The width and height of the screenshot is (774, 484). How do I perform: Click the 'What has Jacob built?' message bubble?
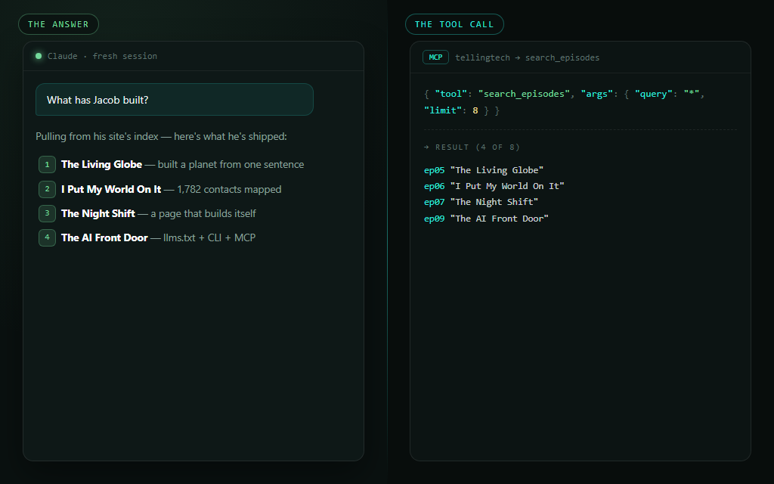tap(175, 100)
